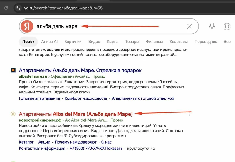Clear the search query with the X icon
235x162 pixels.
189,26
